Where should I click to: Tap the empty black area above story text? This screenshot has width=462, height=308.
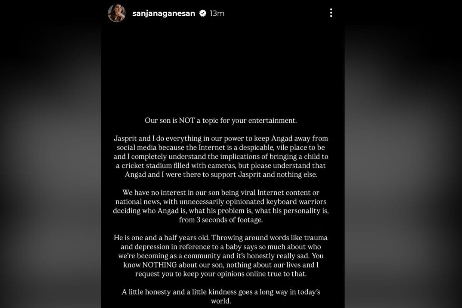coord(223,69)
